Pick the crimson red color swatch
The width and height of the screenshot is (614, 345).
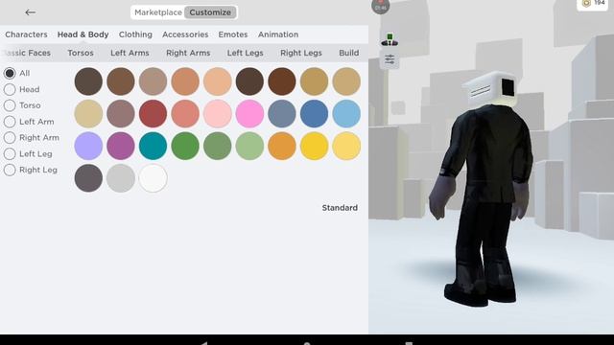[153, 114]
